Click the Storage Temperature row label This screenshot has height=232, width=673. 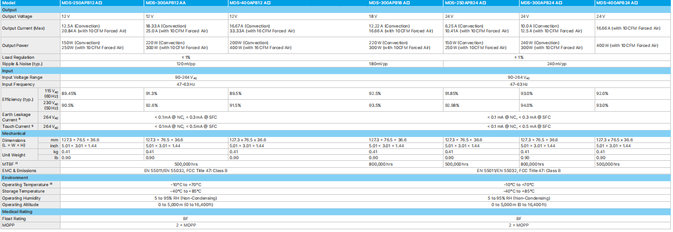click(x=23, y=191)
